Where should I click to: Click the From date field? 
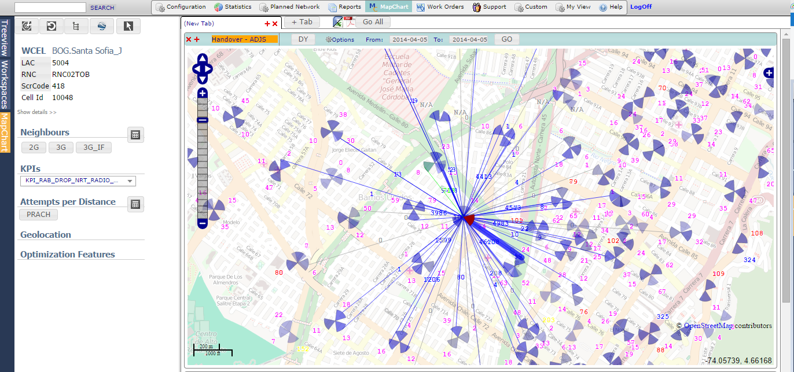point(409,40)
